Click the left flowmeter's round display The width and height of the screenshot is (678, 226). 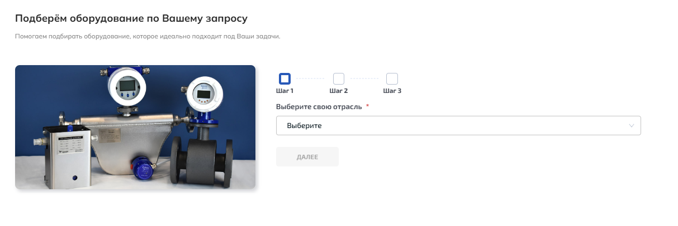click(x=127, y=85)
